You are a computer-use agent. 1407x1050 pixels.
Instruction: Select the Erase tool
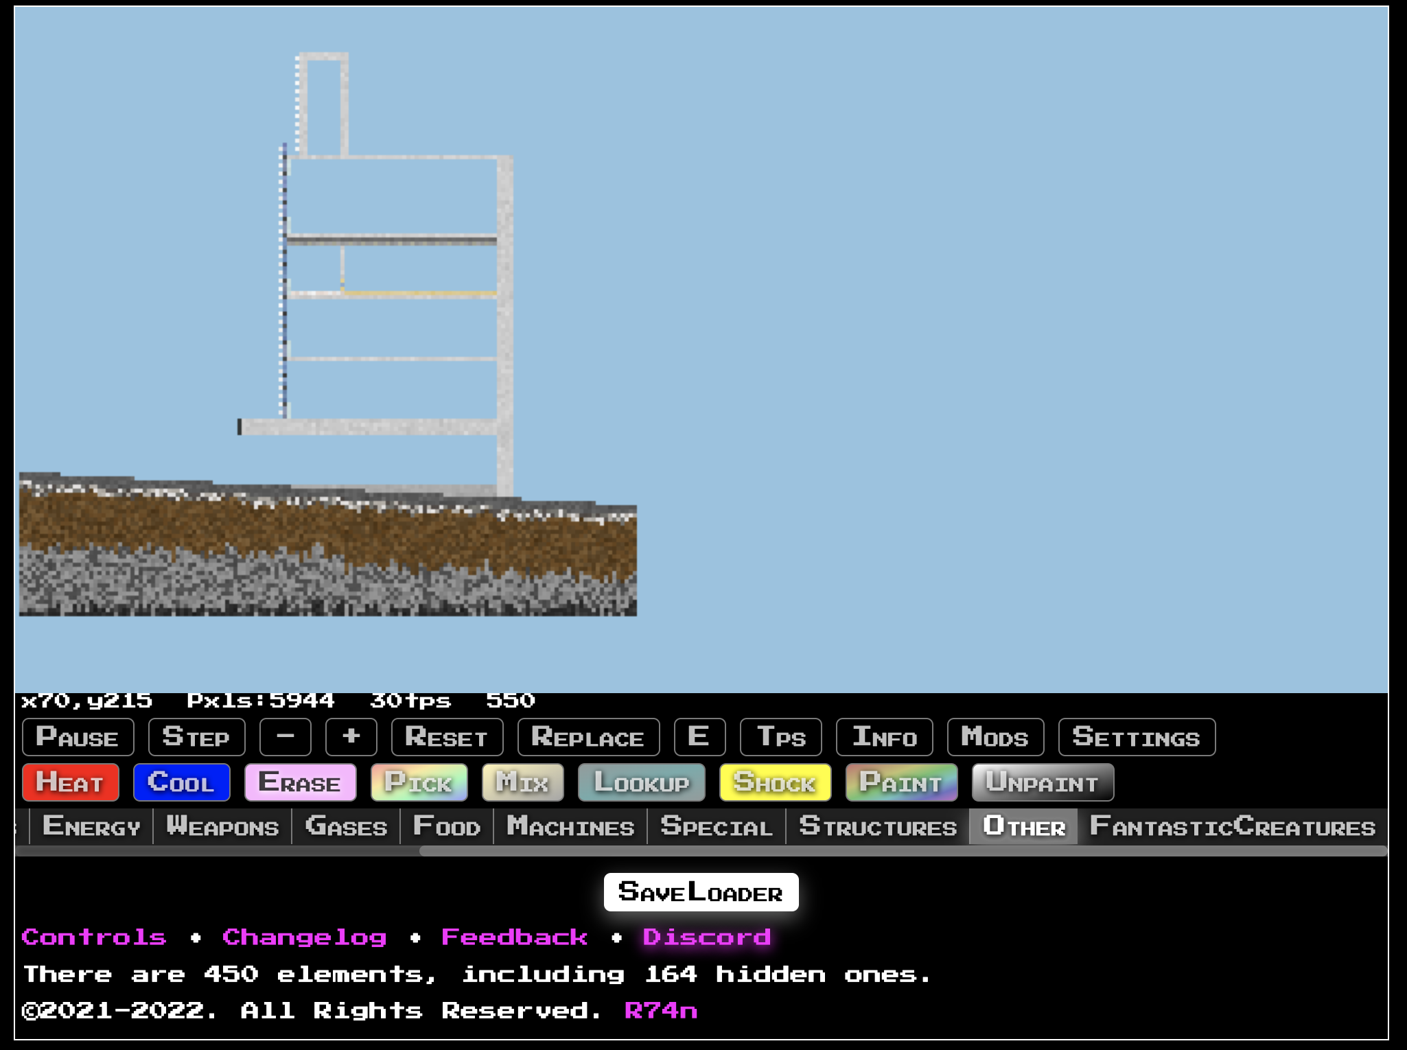pyautogui.click(x=301, y=782)
